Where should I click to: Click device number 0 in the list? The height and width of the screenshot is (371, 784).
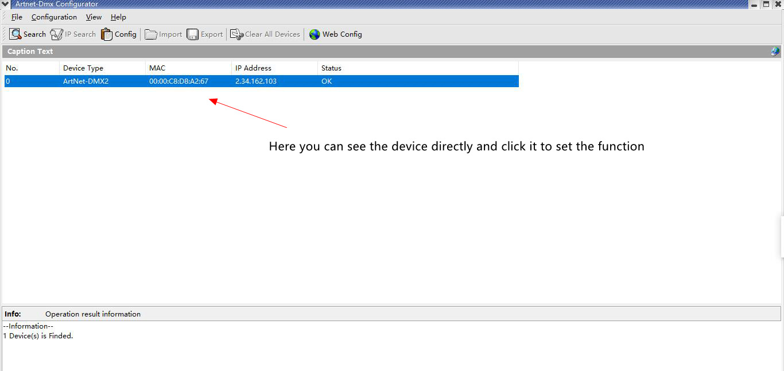click(8, 81)
